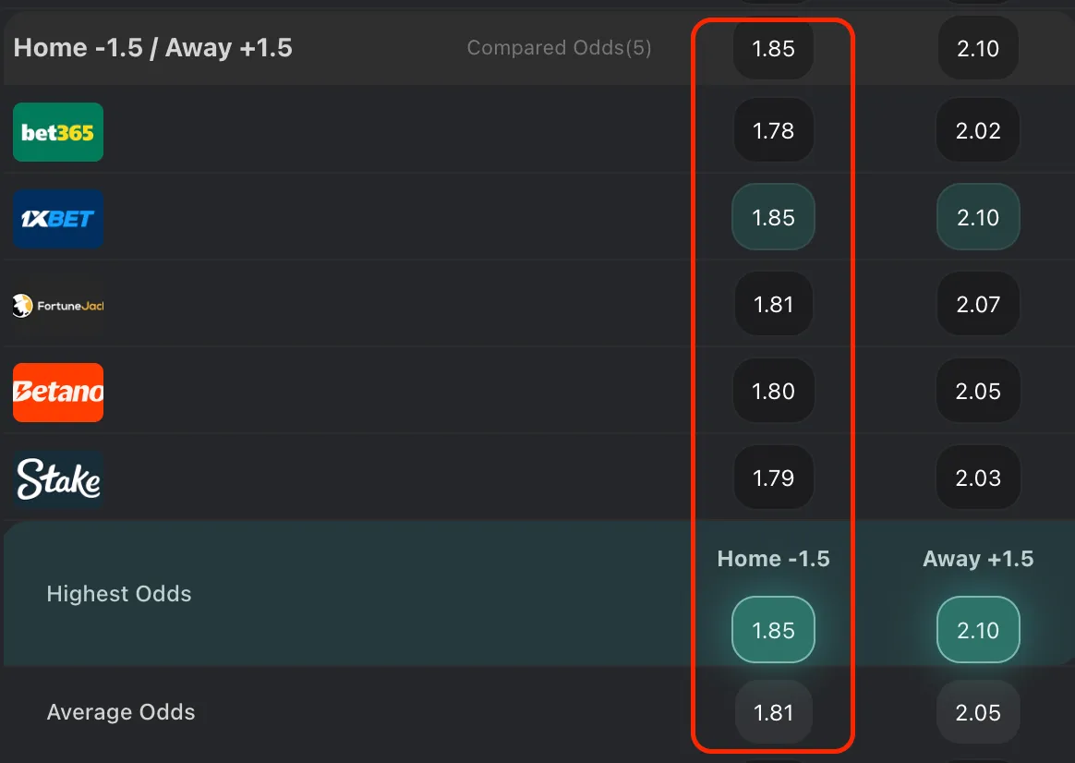Click the Average Odds 2.05 value

coord(977,712)
